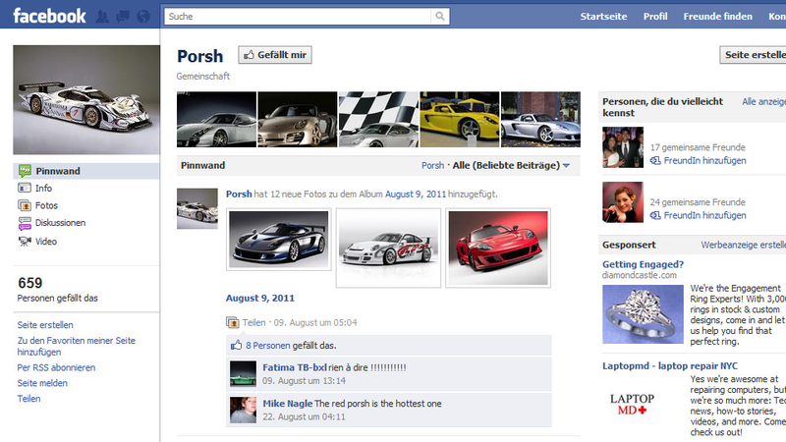Open Fatima TB-bxl commenter profile

pos(295,367)
